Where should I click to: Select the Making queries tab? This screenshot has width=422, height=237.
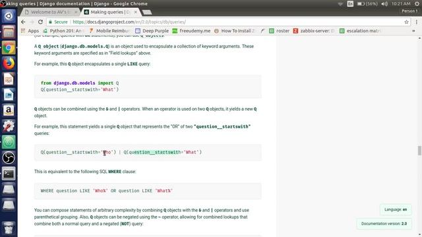click(110, 12)
